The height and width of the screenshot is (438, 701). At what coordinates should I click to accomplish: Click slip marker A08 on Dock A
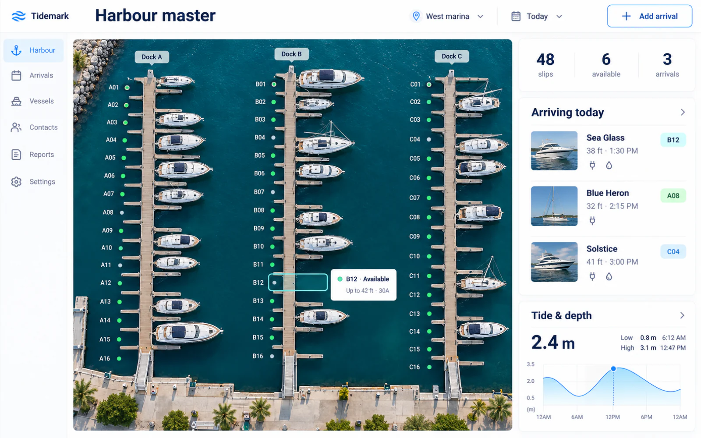[122, 212]
